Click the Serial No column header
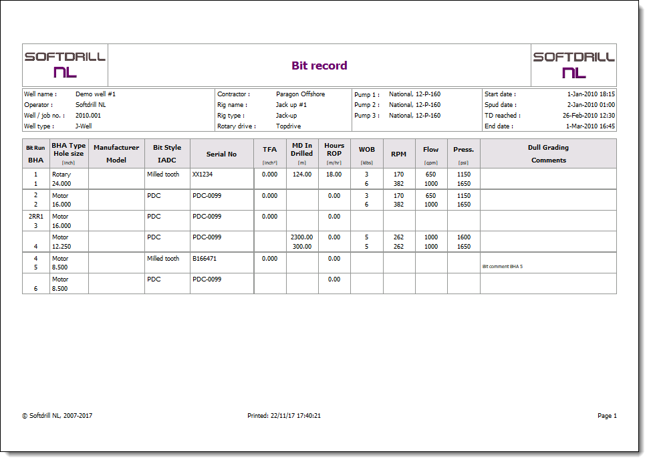Screen dimensions: 649x462 pos(221,154)
